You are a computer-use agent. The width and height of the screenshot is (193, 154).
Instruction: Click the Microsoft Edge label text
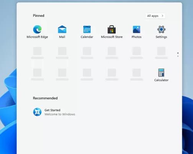tap(37, 37)
